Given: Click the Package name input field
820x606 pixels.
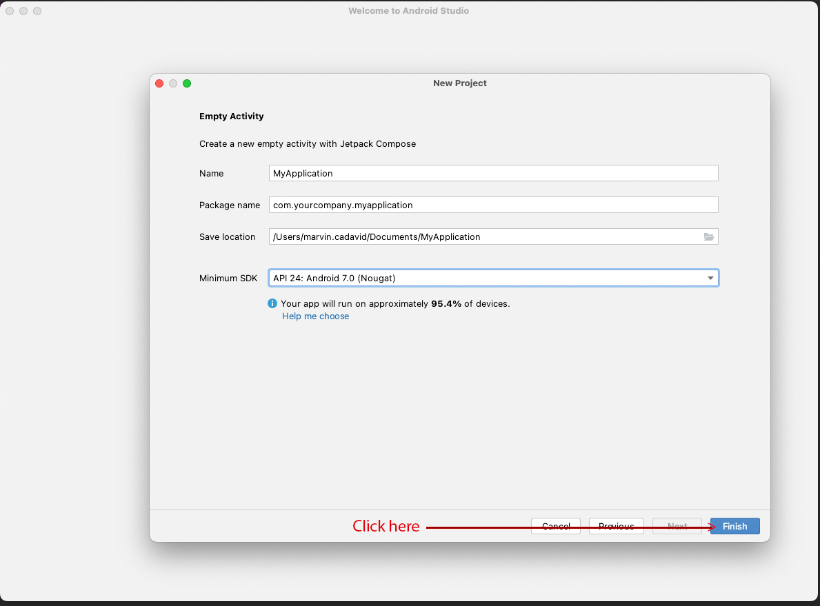Looking at the screenshot, I should (494, 205).
